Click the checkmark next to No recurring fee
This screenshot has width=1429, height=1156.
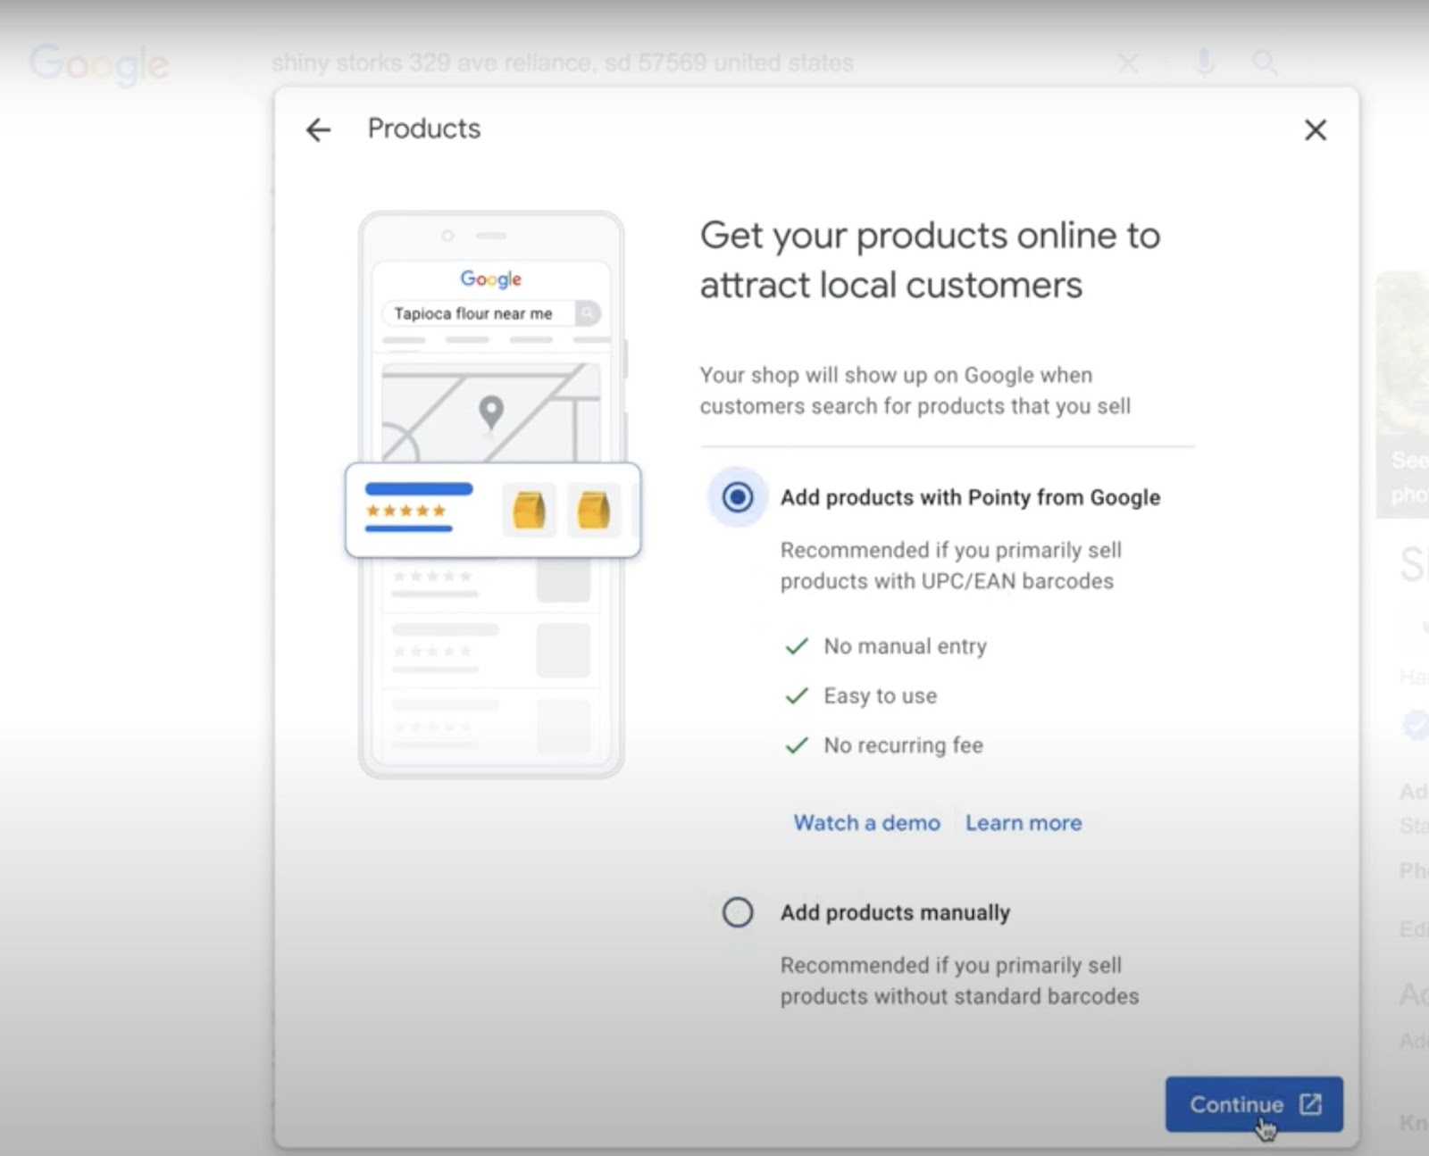tap(796, 745)
